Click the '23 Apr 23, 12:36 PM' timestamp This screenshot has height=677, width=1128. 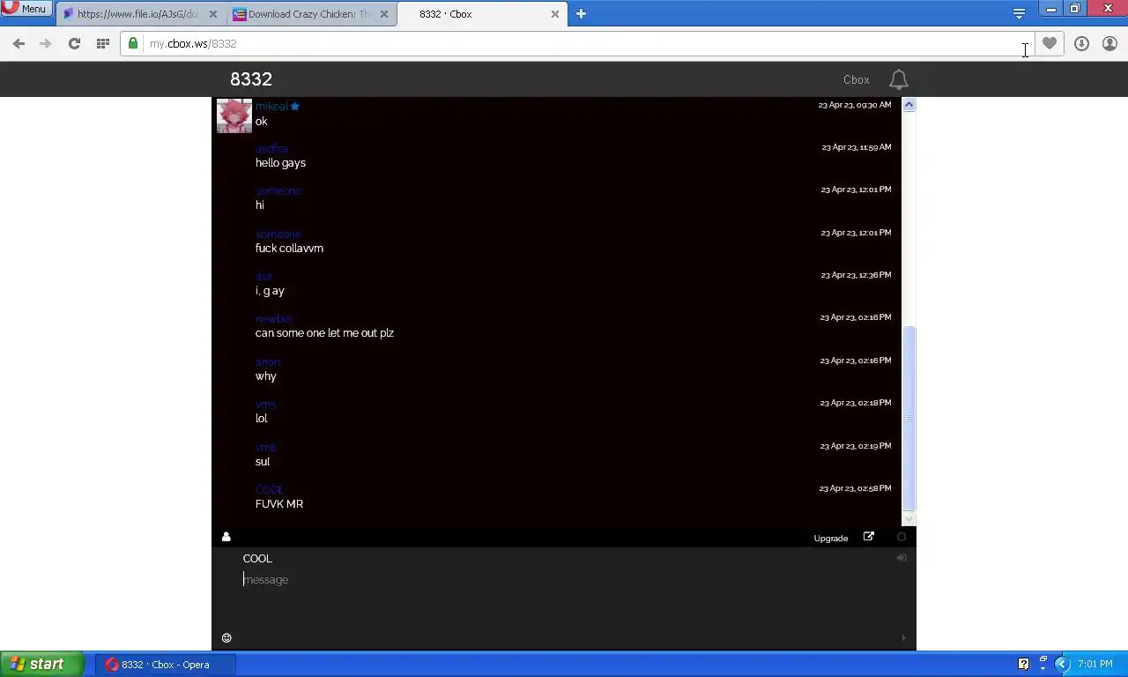[856, 275]
